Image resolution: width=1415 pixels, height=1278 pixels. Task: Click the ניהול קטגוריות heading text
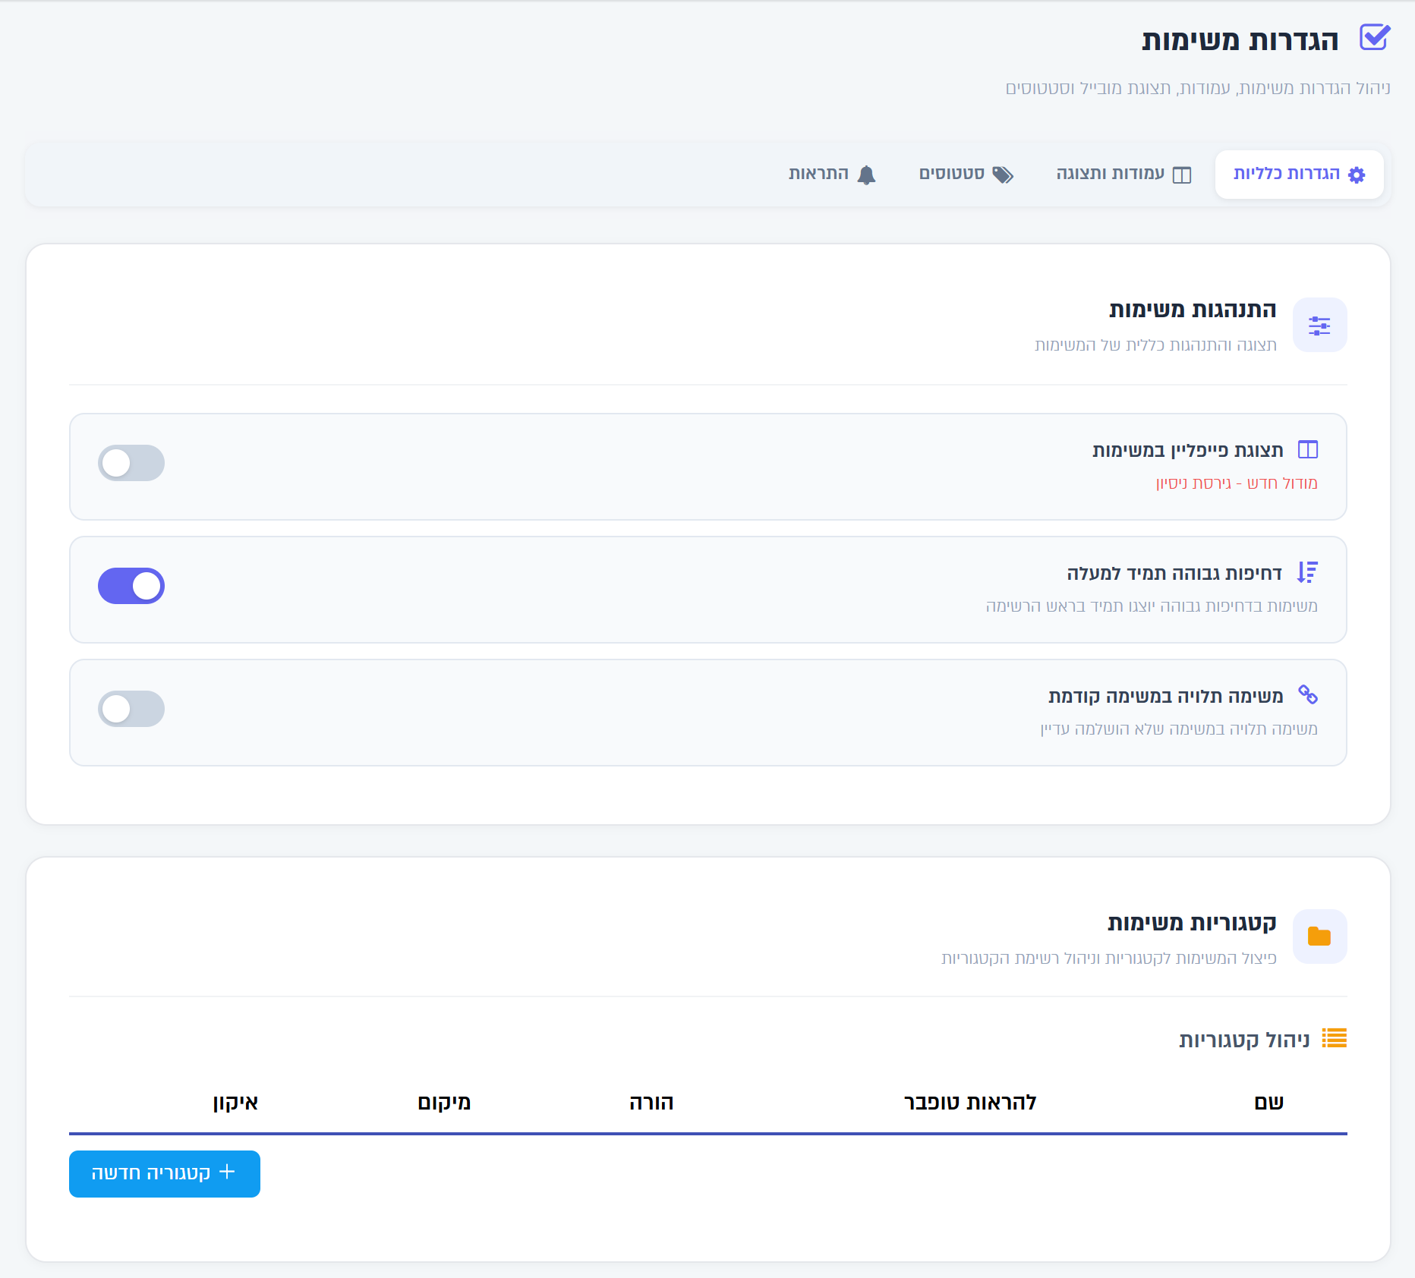pyautogui.click(x=1244, y=1040)
